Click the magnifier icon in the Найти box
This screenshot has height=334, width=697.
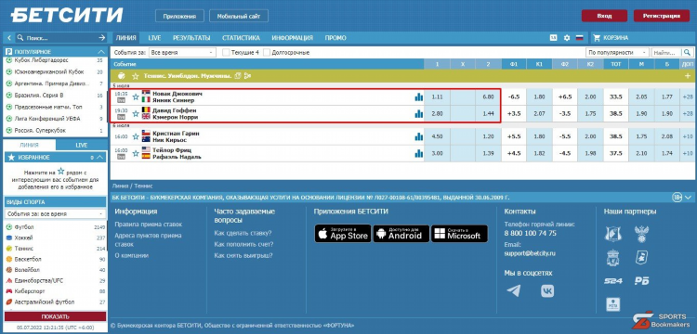687,52
